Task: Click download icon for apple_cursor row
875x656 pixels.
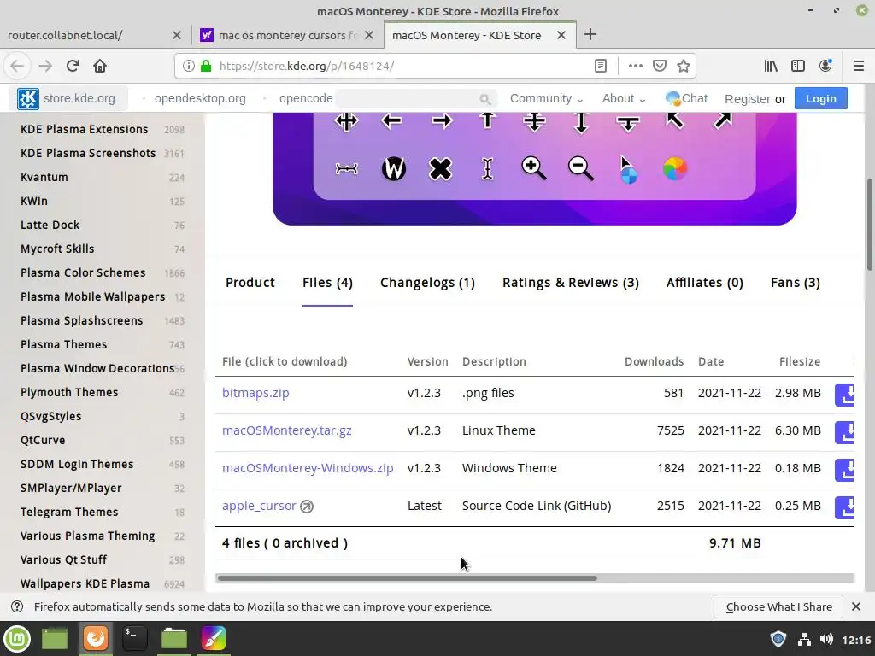Action: point(845,507)
